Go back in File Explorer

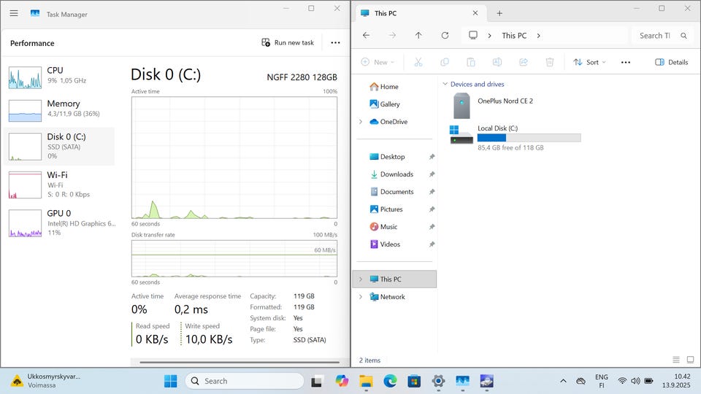366,35
